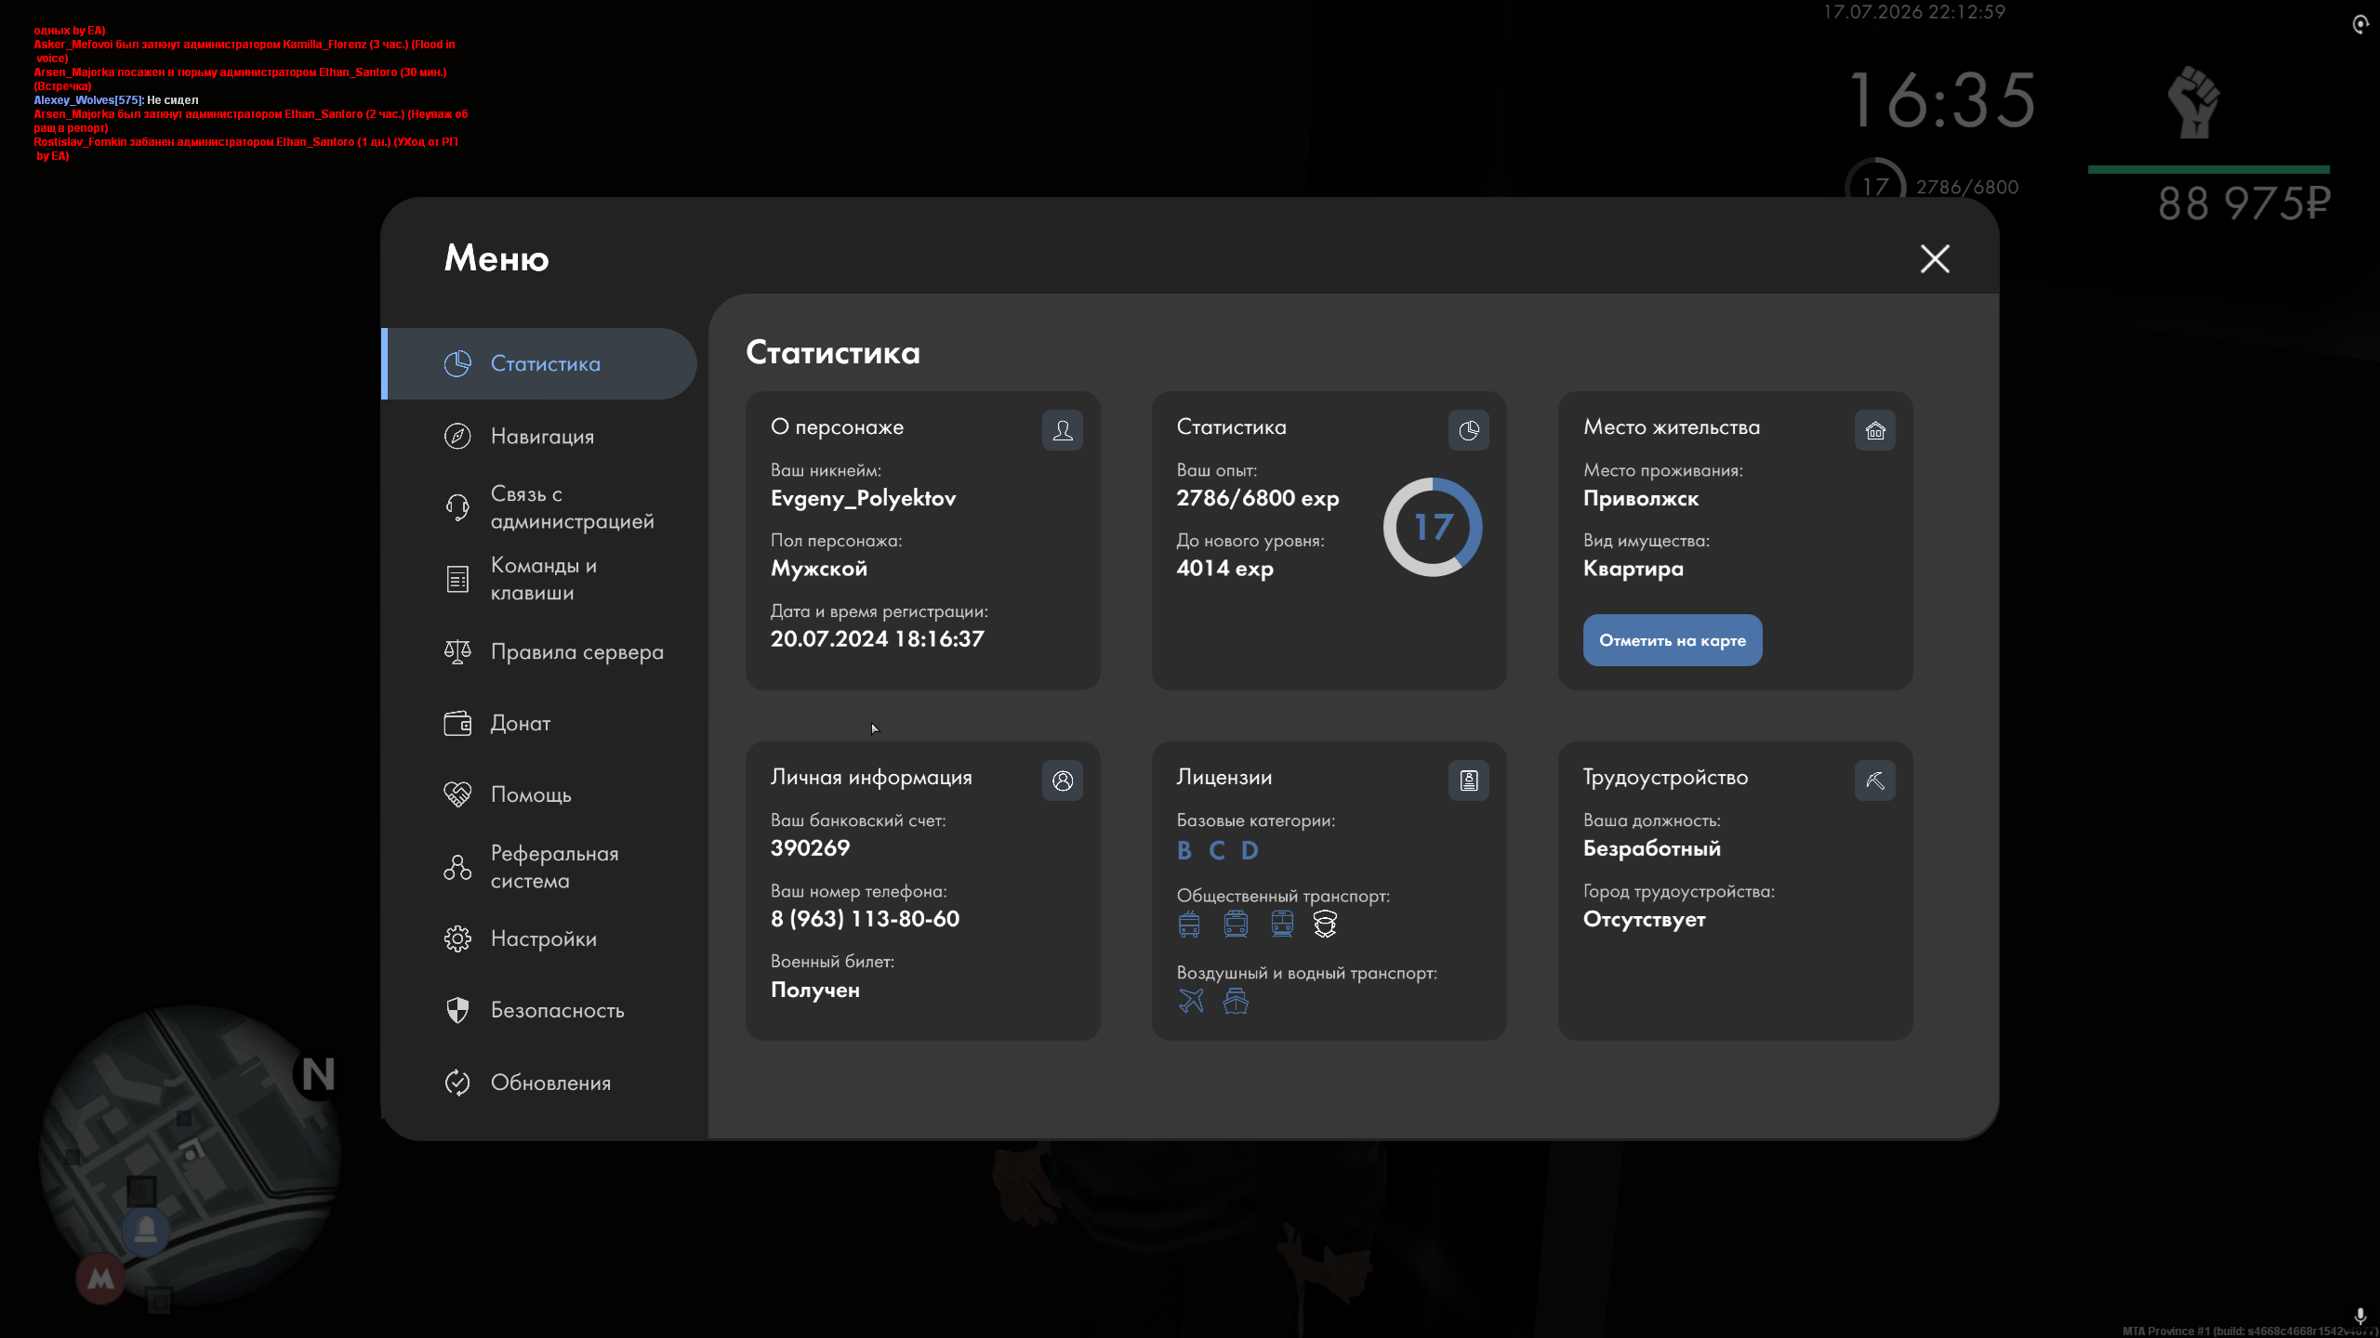Click the ship license icon
Image resolution: width=2380 pixels, height=1338 pixels.
[x=1236, y=1001]
